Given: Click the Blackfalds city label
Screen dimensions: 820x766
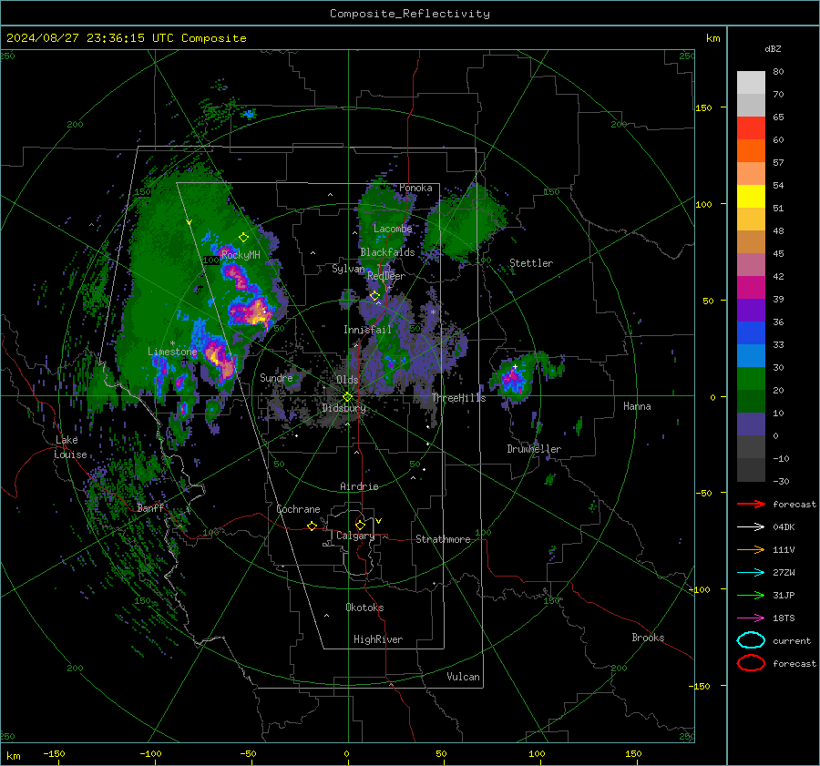Looking at the screenshot, I should coord(387,252).
